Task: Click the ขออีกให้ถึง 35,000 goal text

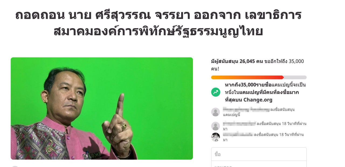Action: [x=284, y=61]
